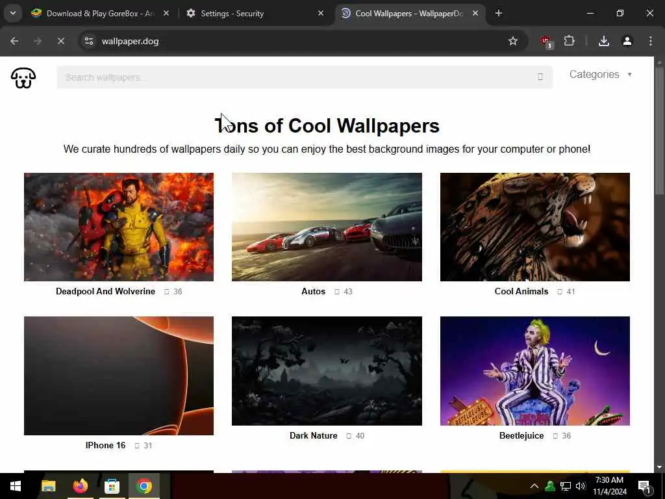Switch to the Settings - Security tab

tap(255, 13)
